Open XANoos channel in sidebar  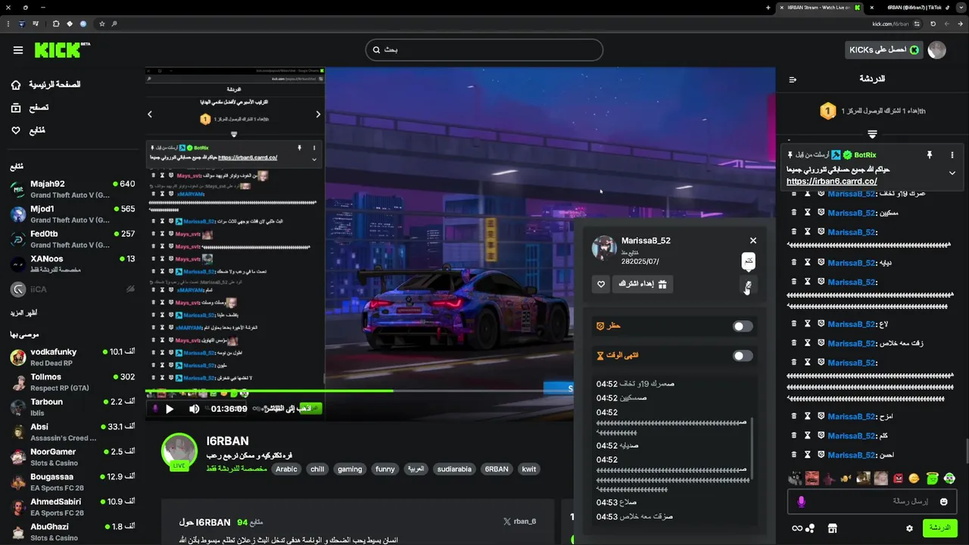pyautogui.click(x=73, y=264)
